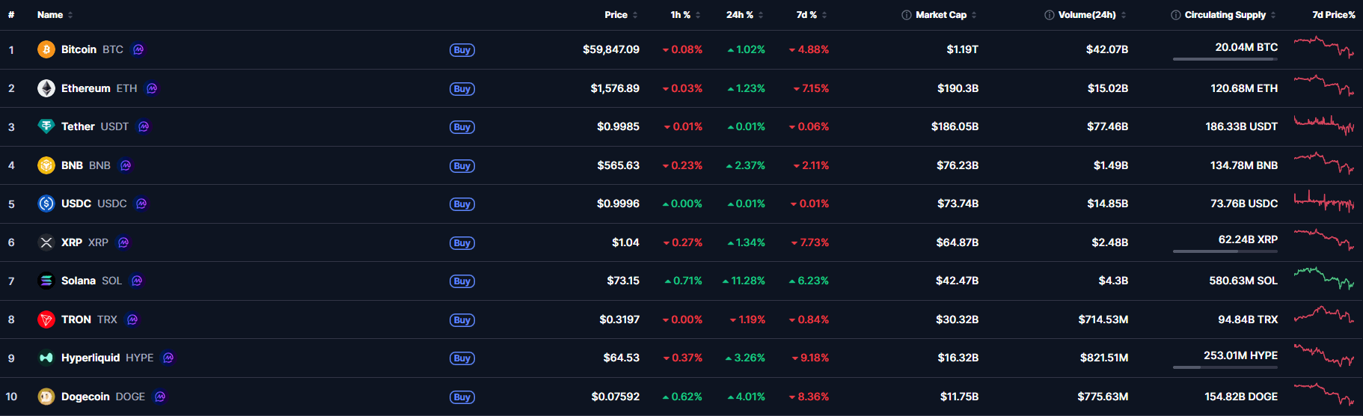Click the purple badge icon beside USDC ticker
The height and width of the screenshot is (416, 1363).
pos(141,204)
